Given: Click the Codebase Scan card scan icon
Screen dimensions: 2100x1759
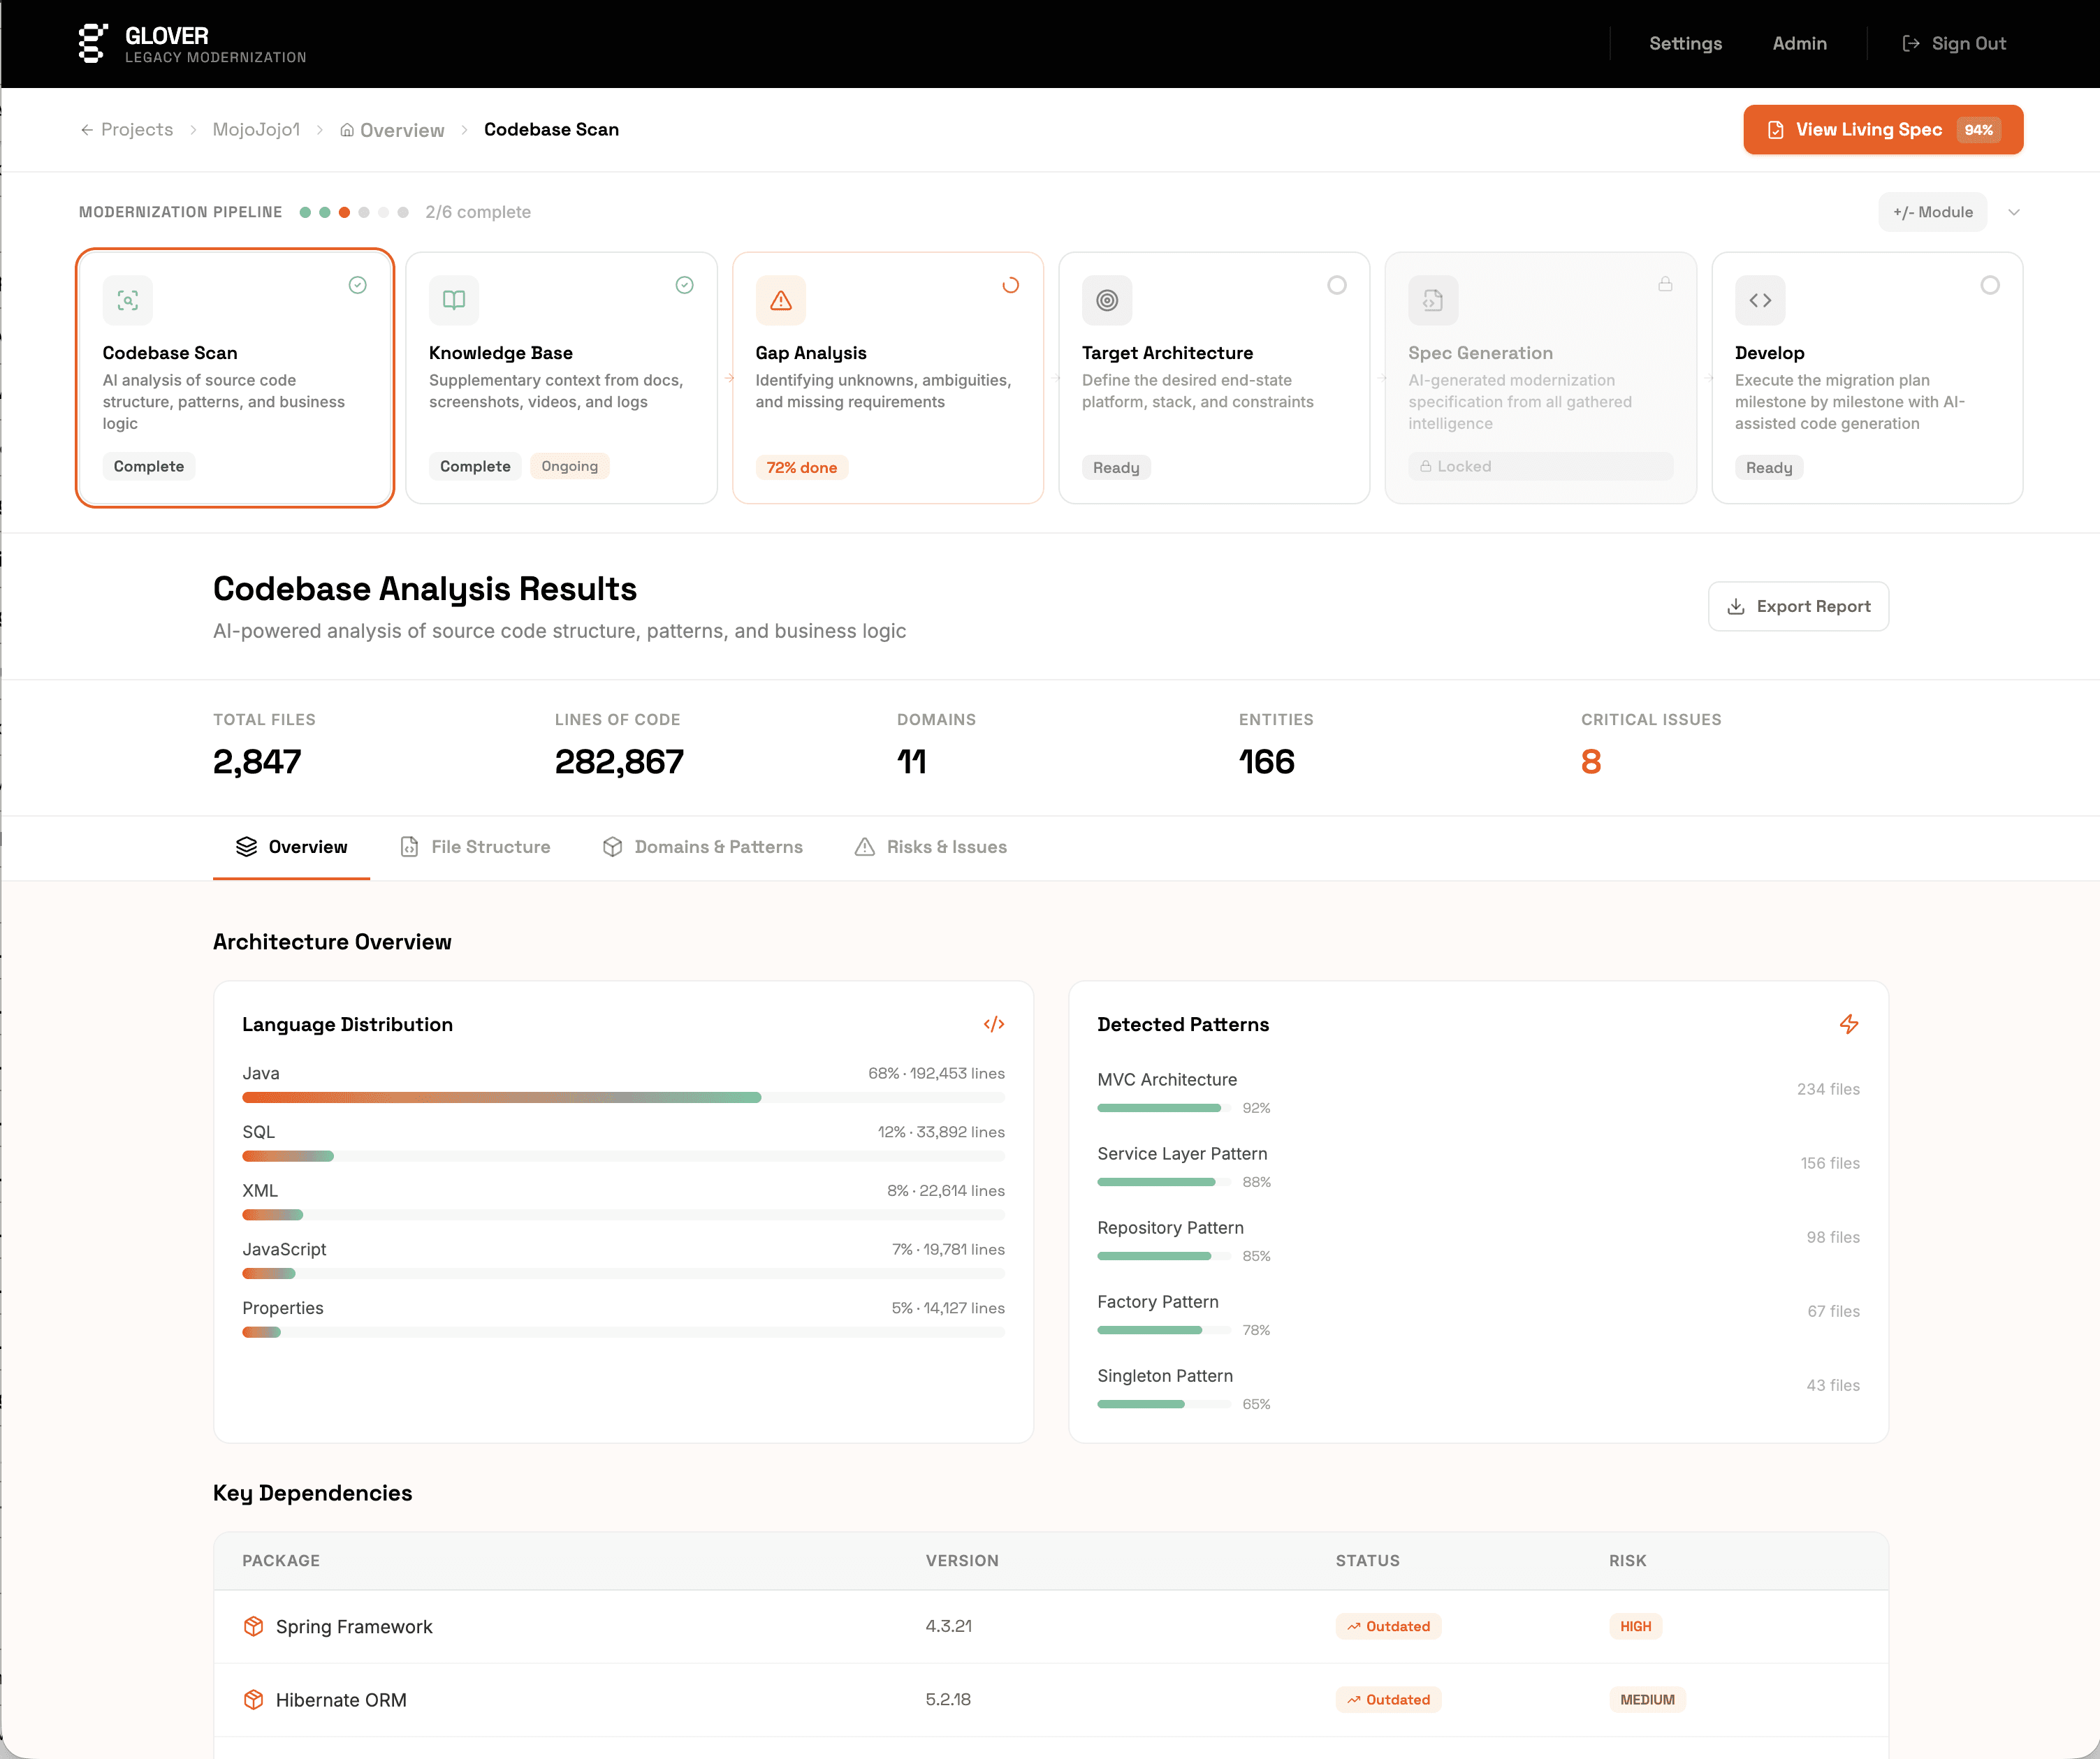Looking at the screenshot, I should pos(128,300).
